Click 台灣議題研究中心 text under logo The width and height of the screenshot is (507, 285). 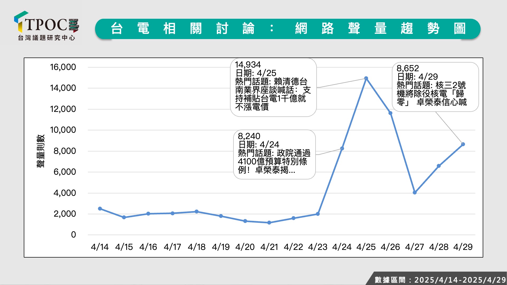tap(46, 38)
